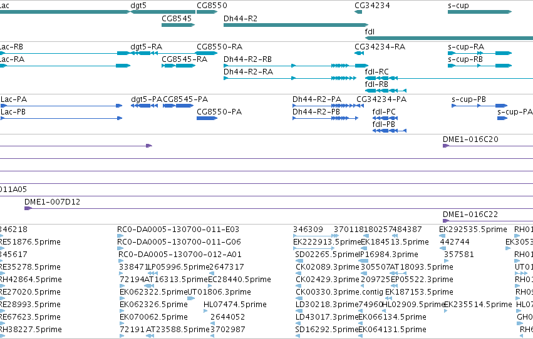The width and height of the screenshot is (533, 339).
Task: Click EST 2644052
Action: click(x=227, y=318)
